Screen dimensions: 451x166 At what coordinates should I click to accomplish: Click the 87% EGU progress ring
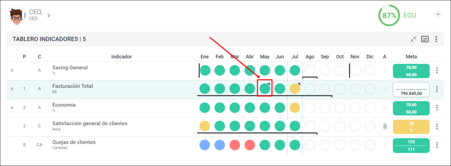tap(389, 15)
